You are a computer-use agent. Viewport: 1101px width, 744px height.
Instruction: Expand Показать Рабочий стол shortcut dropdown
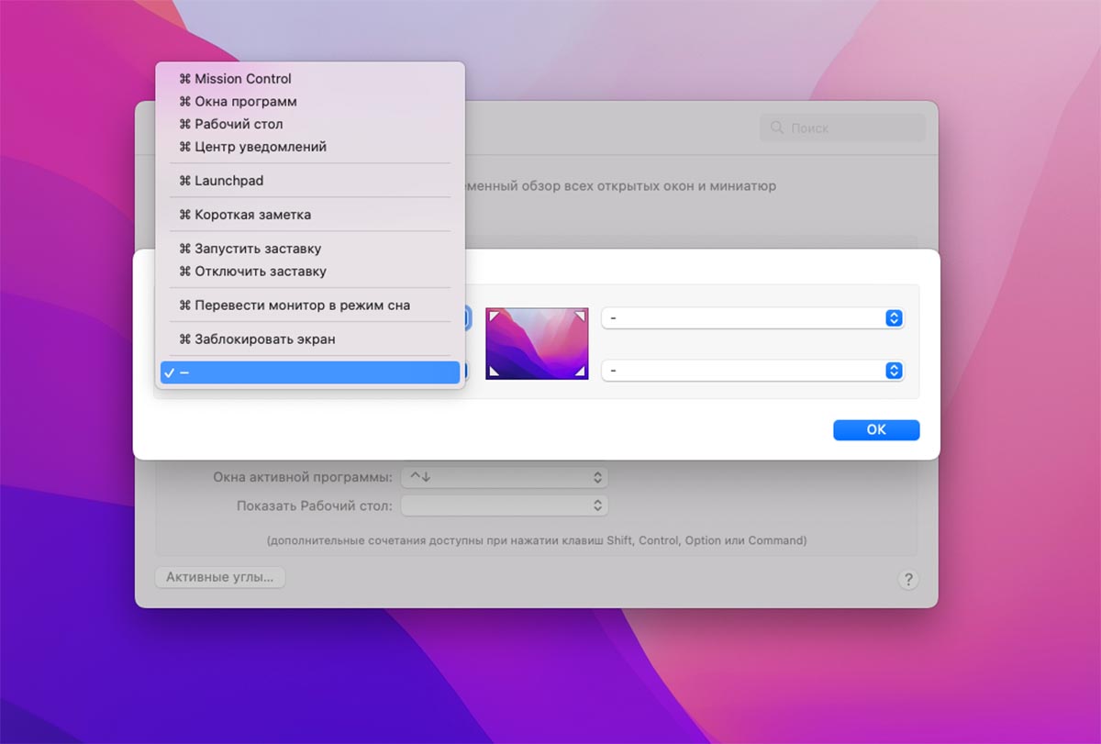tap(505, 505)
